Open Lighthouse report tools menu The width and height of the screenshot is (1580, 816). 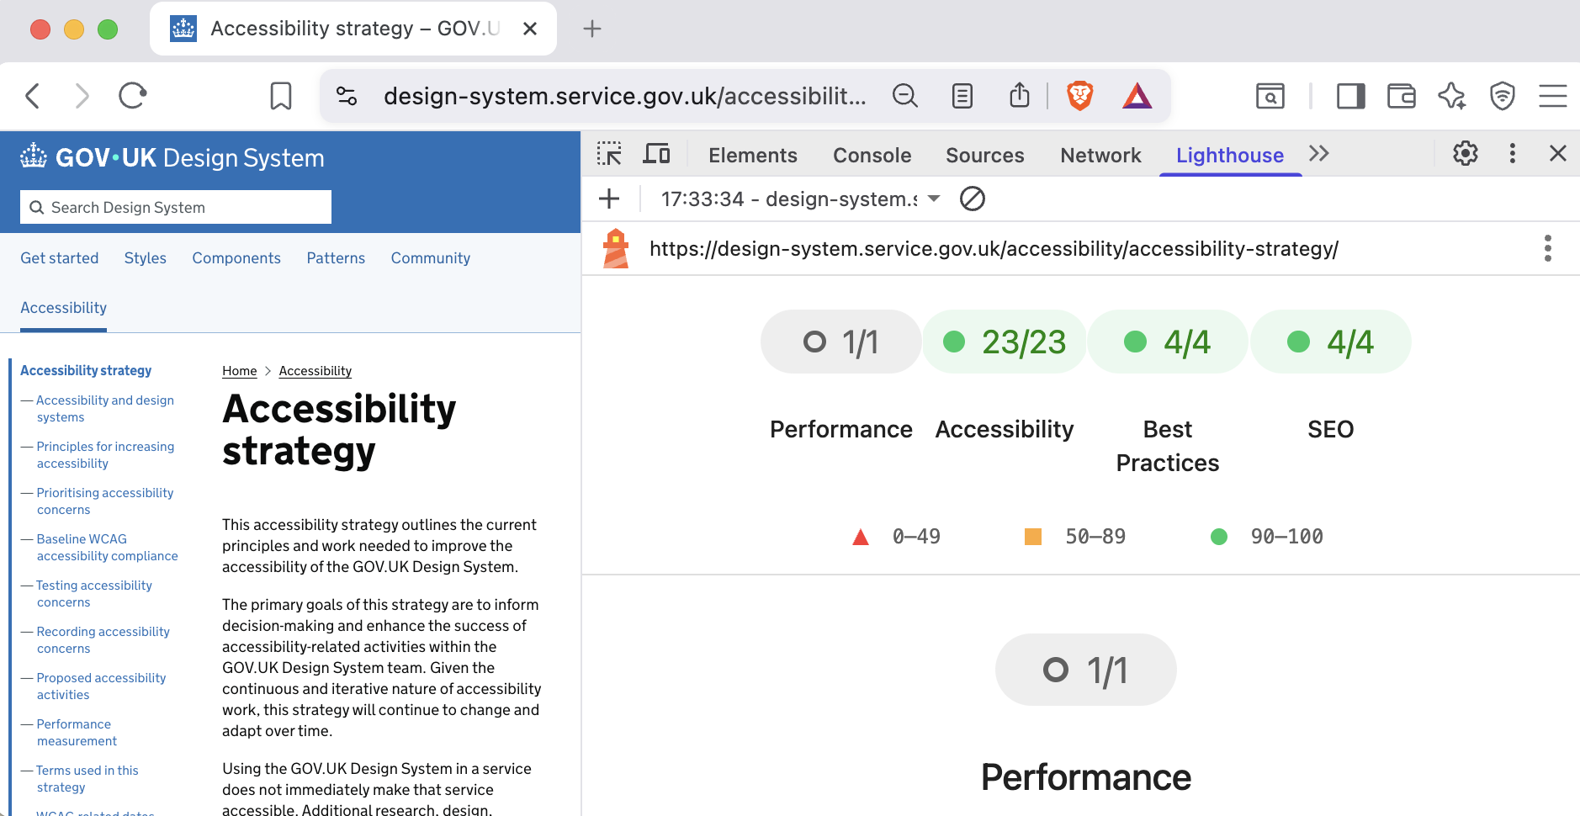click(1547, 248)
